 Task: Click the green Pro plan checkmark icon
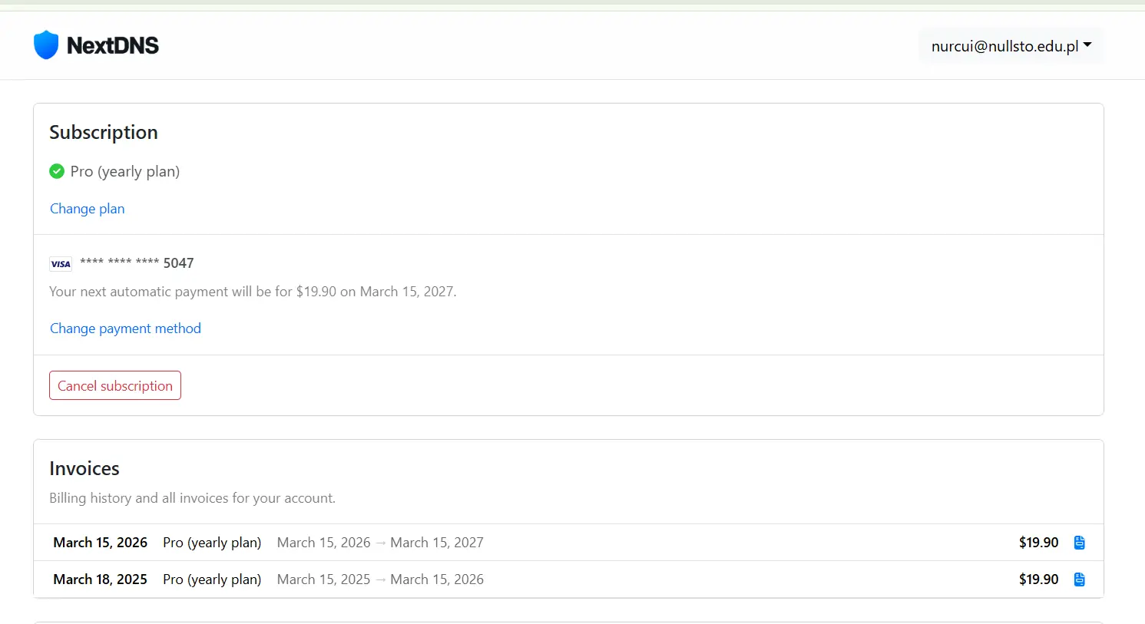[57, 171]
